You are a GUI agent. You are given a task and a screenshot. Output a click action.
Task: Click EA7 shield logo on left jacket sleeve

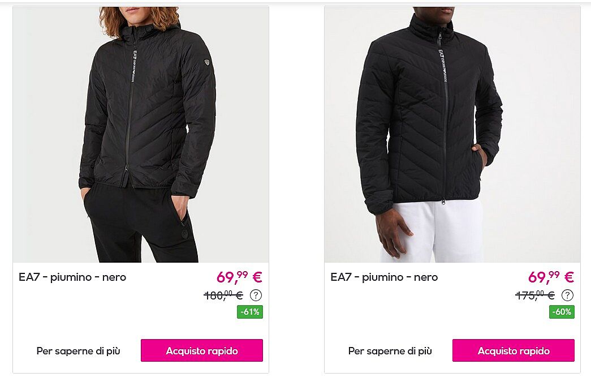(x=207, y=63)
